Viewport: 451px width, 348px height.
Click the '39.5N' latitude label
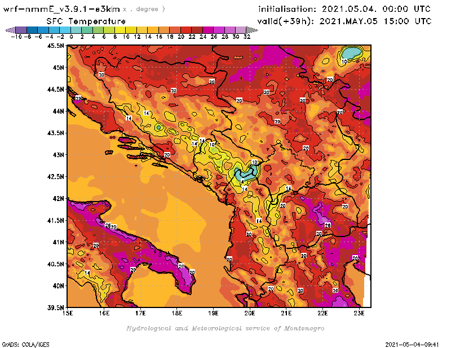[x=55, y=308]
